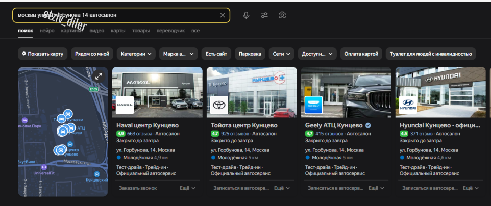491x206 pixels.
Task: Click Московская ул. label on map
Action: pos(77,162)
